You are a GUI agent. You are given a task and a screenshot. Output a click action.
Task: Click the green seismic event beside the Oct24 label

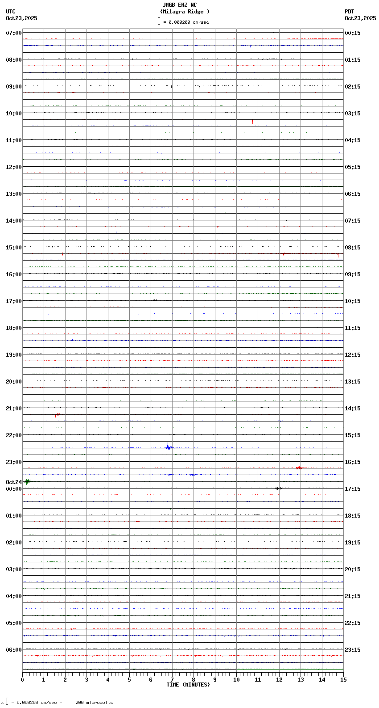(29, 481)
